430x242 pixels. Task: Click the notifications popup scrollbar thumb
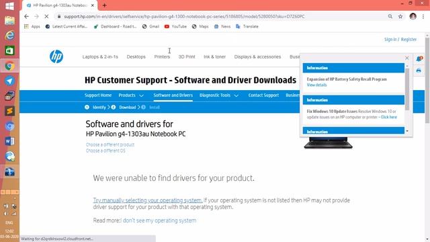point(407,89)
